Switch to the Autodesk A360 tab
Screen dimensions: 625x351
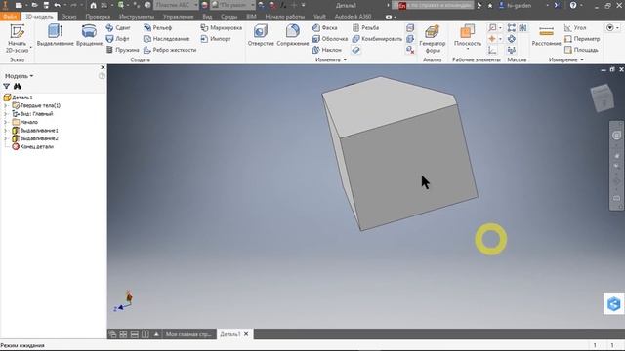353,17
